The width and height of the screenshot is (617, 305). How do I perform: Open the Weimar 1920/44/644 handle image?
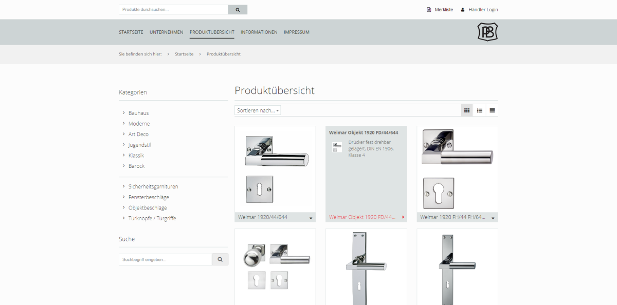pyautogui.click(x=275, y=169)
